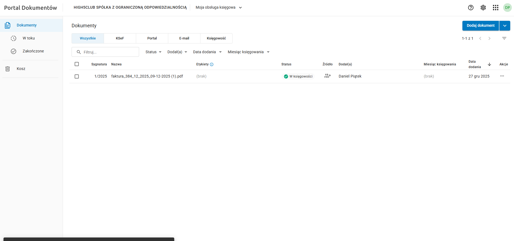Click the Etykiety info icon
The width and height of the screenshot is (514, 241).
click(212, 64)
